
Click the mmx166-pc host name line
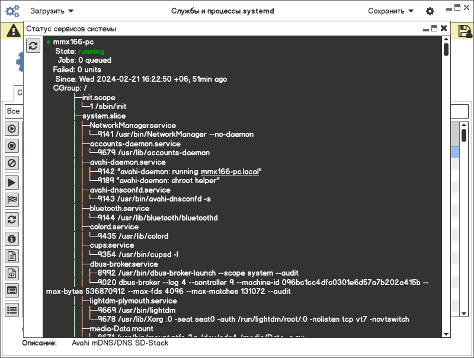click(73, 42)
